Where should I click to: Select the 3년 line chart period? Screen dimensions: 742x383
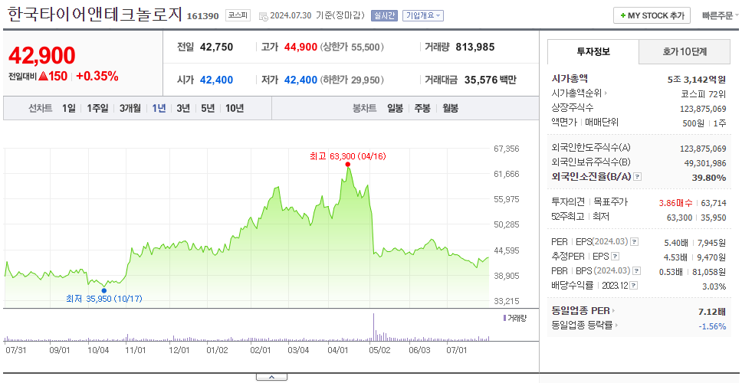(x=183, y=108)
